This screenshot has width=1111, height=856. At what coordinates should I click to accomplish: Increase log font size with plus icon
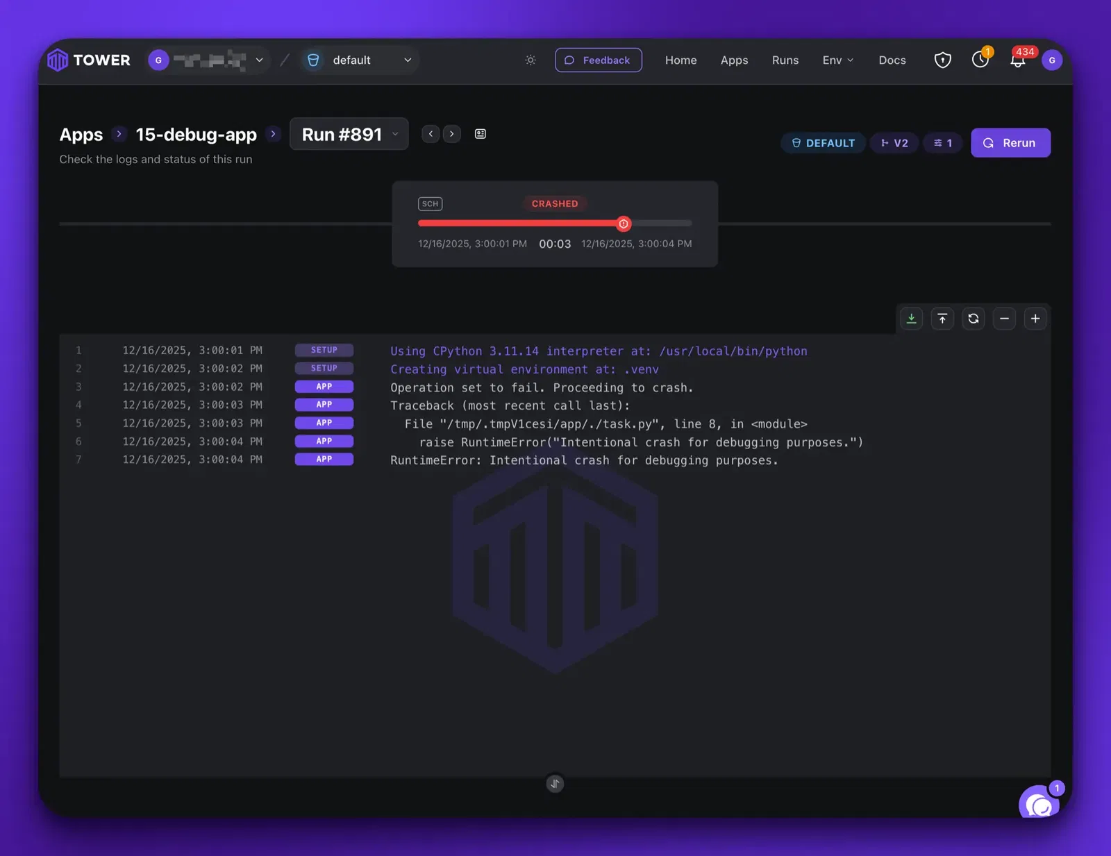[1035, 319]
